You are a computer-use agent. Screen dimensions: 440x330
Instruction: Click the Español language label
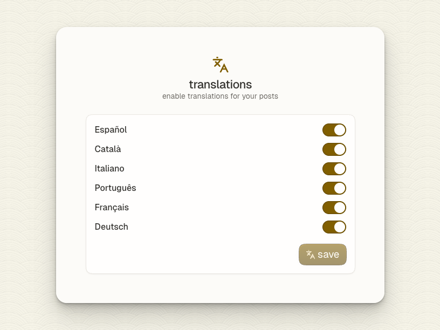[111, 129]
